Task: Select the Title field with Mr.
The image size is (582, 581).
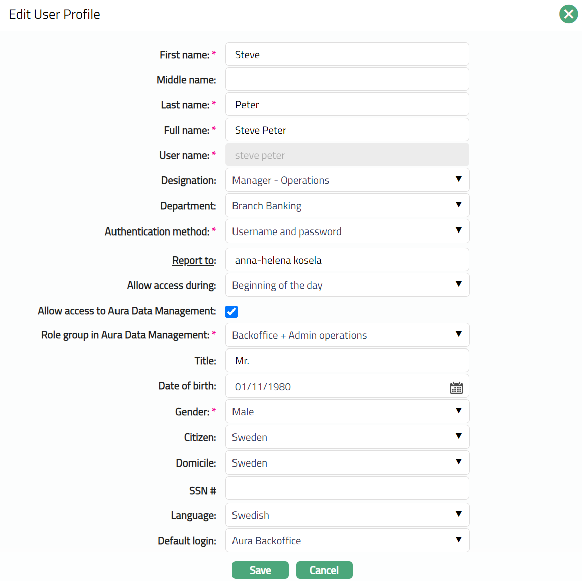Action: [347, 361]
